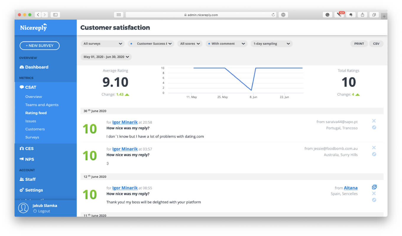Open the Customers submenu item
402x236 pixels.
pyautogui.click(x=35, y=129)
